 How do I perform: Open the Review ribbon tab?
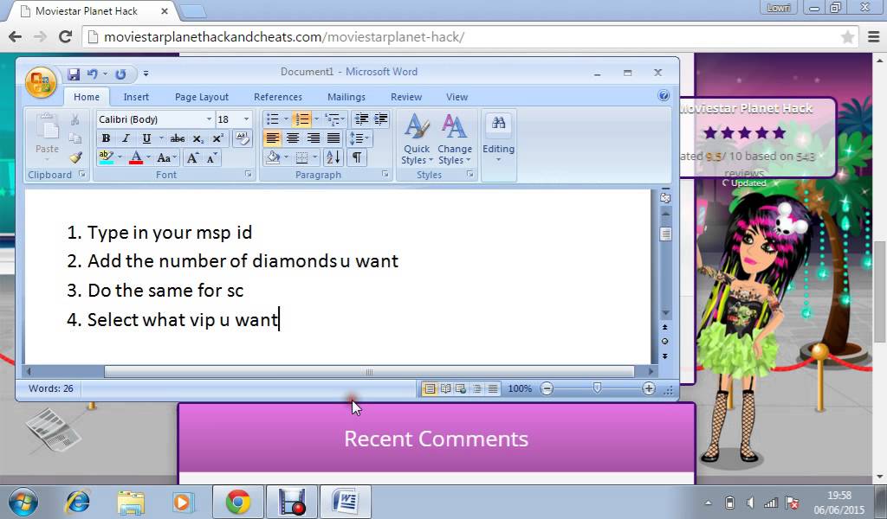click(406, 97)
